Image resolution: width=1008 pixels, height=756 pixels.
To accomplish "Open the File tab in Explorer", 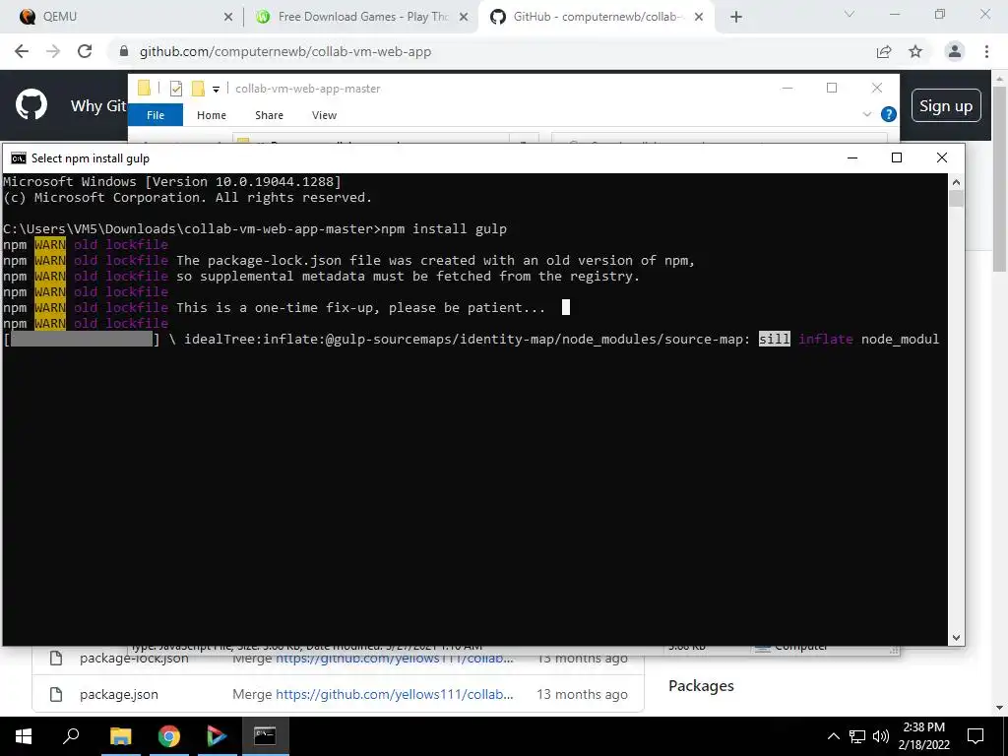I will pos(156,115).
